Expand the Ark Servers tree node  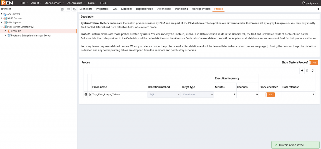2,14
